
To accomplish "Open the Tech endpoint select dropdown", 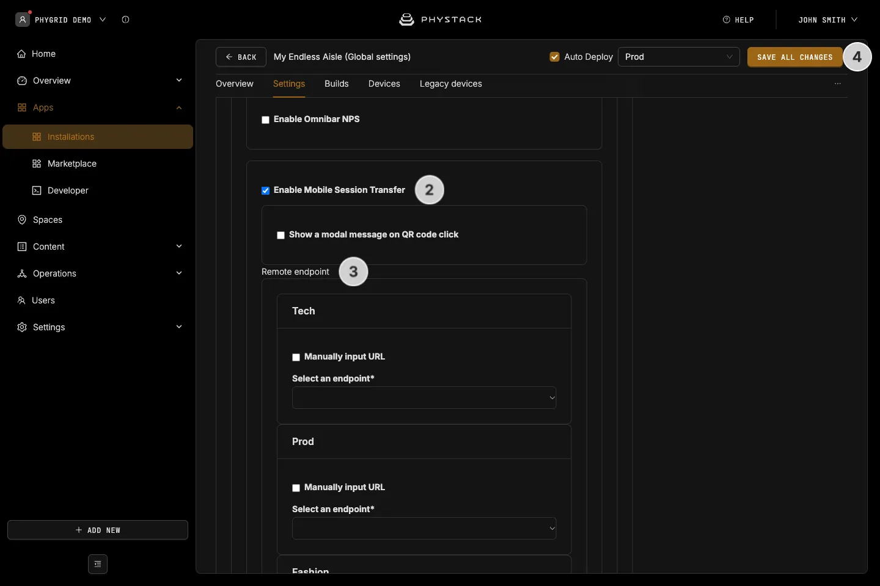I will [x=424, y=397].
